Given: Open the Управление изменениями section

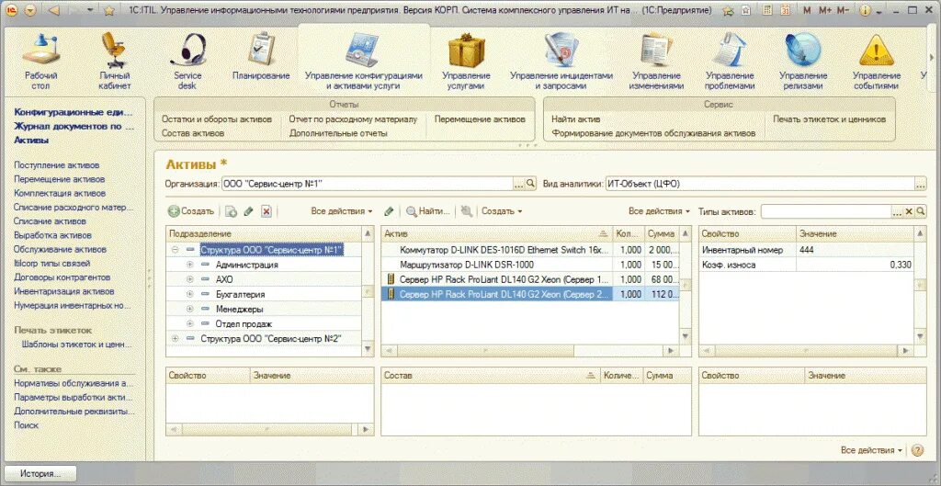Looking at the screenshot, I should click(x=656, y=62).
